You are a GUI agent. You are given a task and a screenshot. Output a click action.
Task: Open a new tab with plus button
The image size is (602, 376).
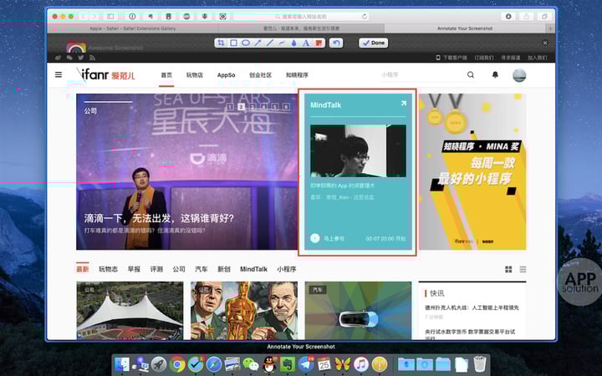click(550, 28)
